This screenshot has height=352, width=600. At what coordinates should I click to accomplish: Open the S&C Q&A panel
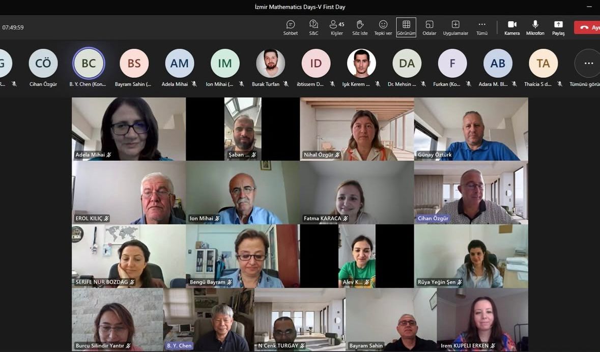[313, 27]
